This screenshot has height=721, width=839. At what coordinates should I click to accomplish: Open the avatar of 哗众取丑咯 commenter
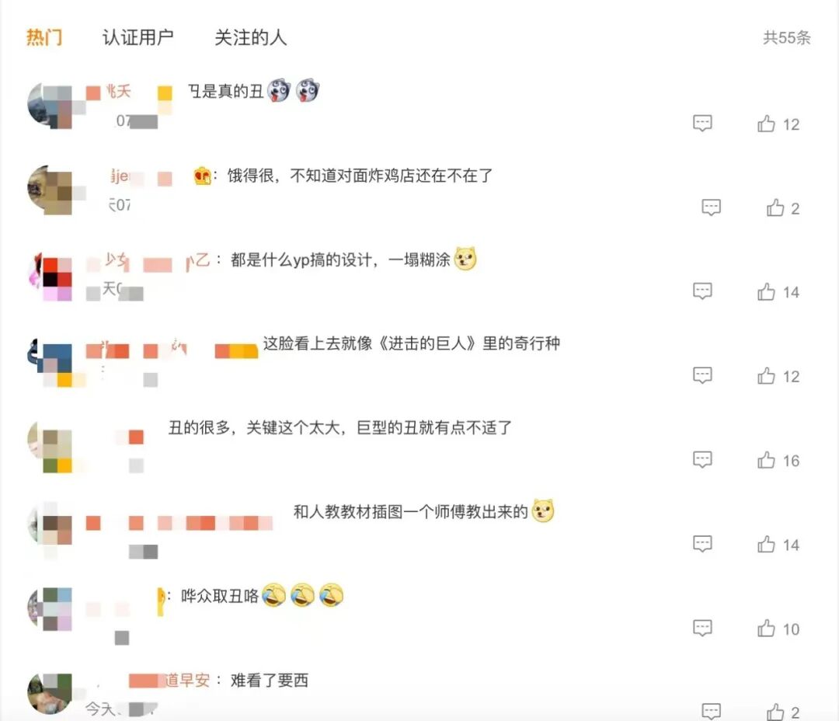pyautogui.click(x=49, y=609)
